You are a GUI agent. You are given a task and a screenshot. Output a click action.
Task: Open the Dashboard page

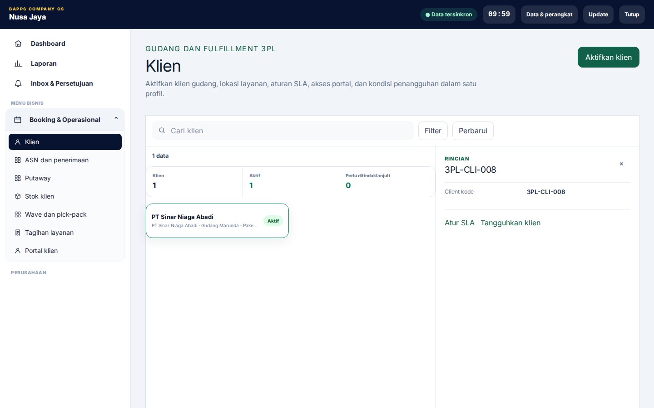click(65, 44)
